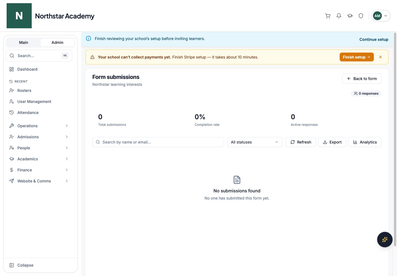Open the notifications bell
This screenshot has height=276, width=397.
coord(339,16)
